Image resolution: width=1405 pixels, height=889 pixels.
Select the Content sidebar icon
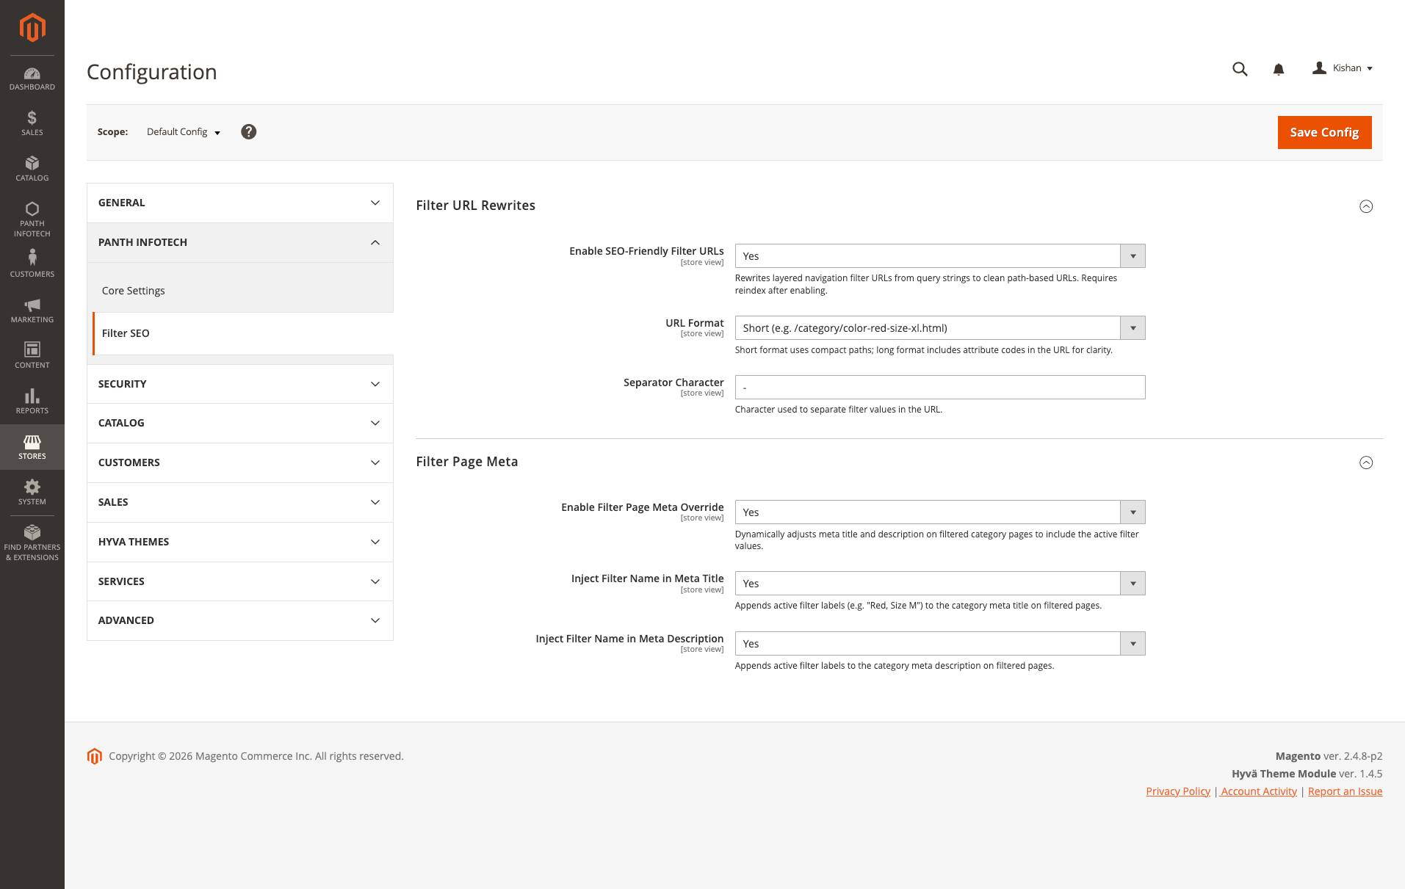(32, 355)
